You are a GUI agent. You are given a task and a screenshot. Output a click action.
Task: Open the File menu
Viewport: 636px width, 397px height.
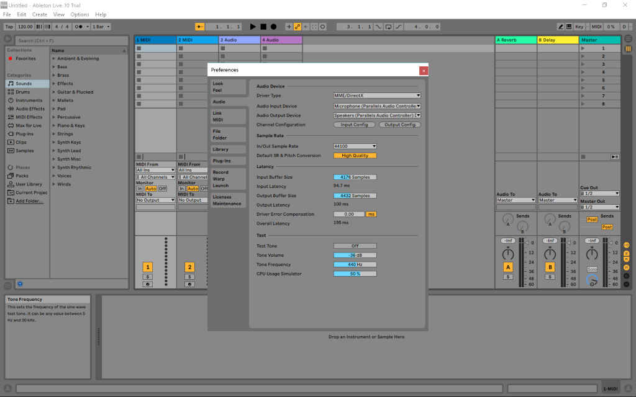[7, 15]
